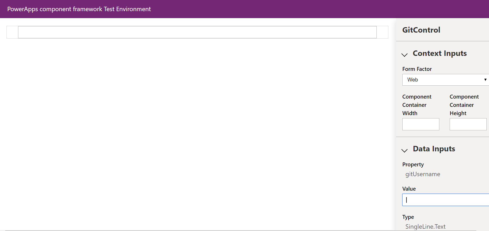
Task: Click the Data Inputs heading text
Action: point(434,149)
